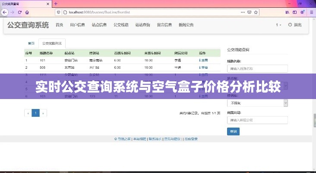Select the 公交线路列表 tab
Image resolution: width=316 pixels, height=173 pixels.
click(x=52, y=44)
